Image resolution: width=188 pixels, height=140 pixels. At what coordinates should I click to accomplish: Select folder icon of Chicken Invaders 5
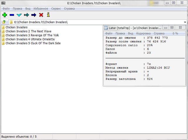click(3, 43)
